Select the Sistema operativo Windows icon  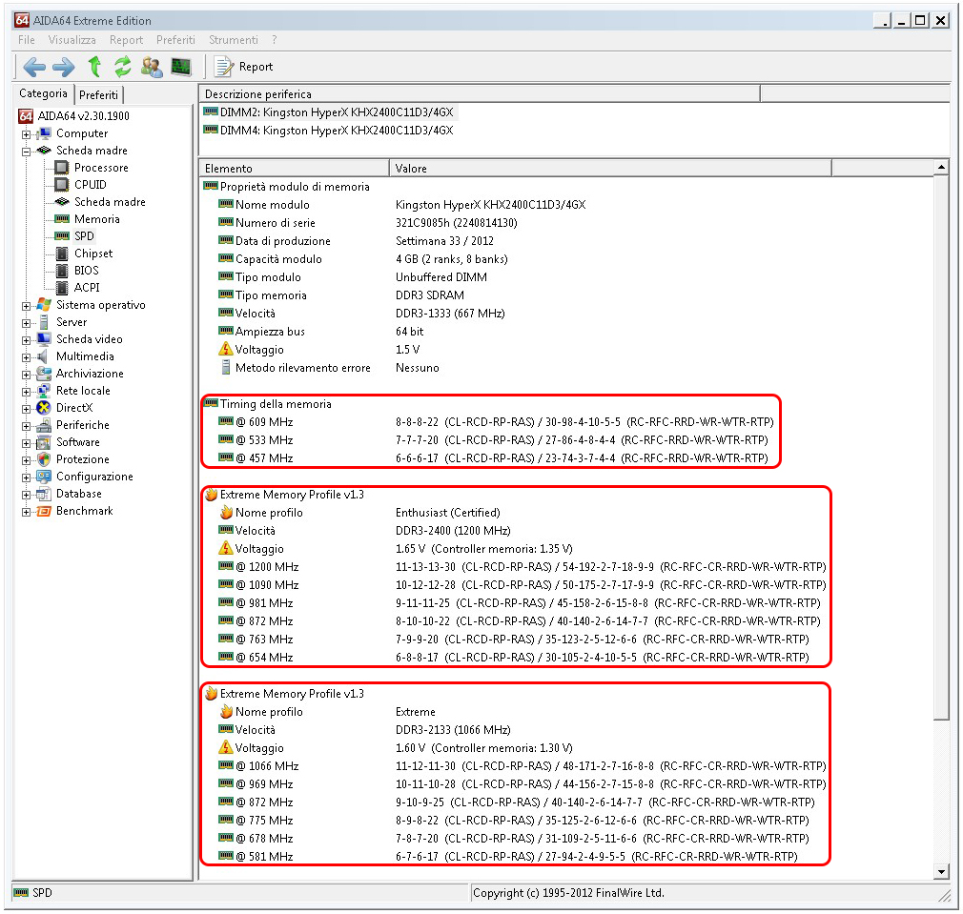tap(44, 304)
